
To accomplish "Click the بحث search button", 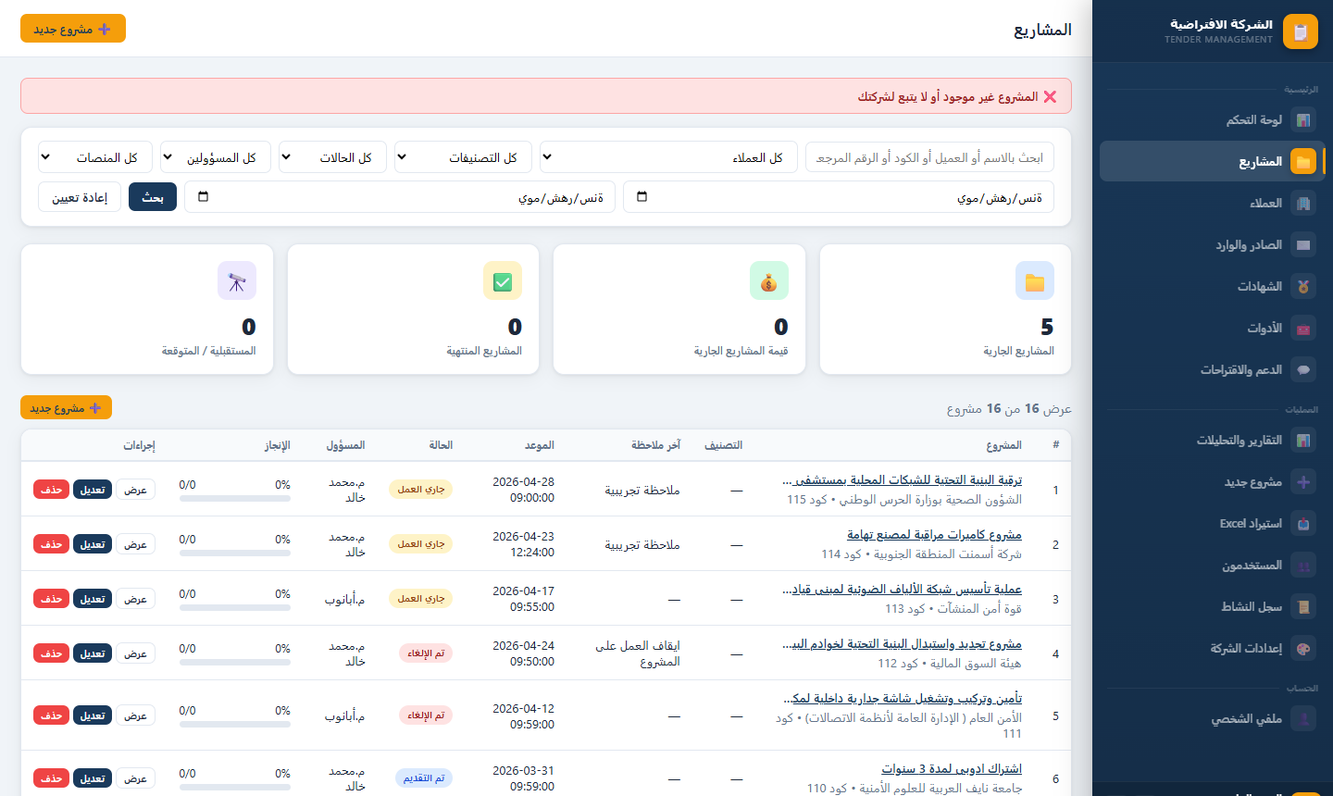I will pos(153,197).
